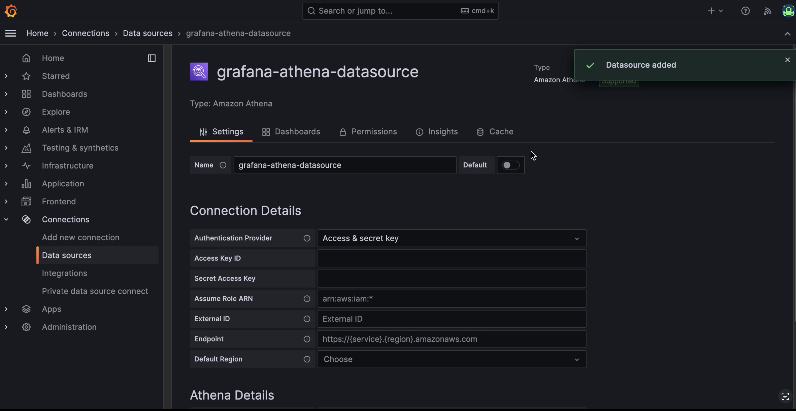
Task: Click the Default Region info icon
Action: (307, 359)
